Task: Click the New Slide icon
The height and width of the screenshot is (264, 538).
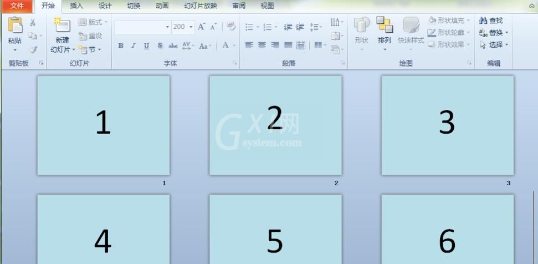Action: pos(62,26)
